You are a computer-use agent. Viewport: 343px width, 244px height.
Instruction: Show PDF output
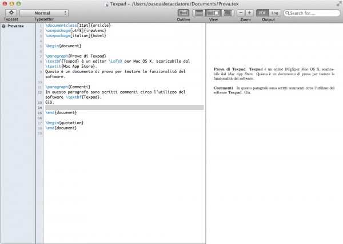[x=262, y=13]
